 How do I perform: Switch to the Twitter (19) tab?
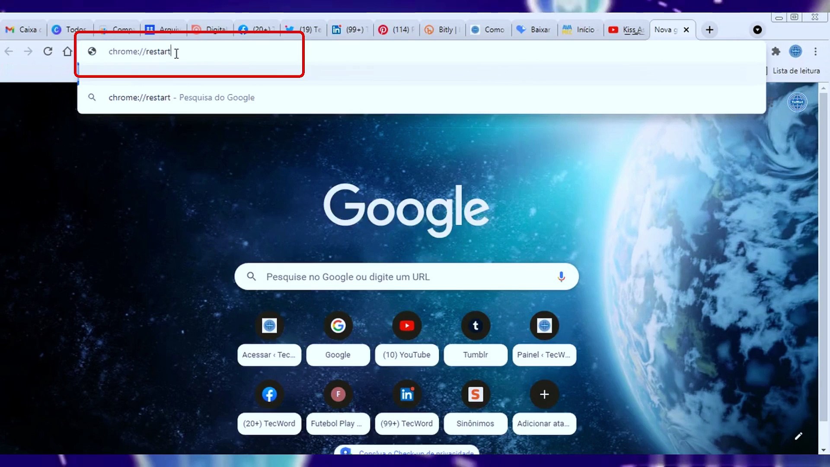point(304,30)
